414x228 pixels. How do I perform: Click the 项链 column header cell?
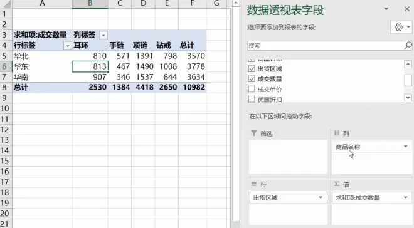(x=143, y=45)
